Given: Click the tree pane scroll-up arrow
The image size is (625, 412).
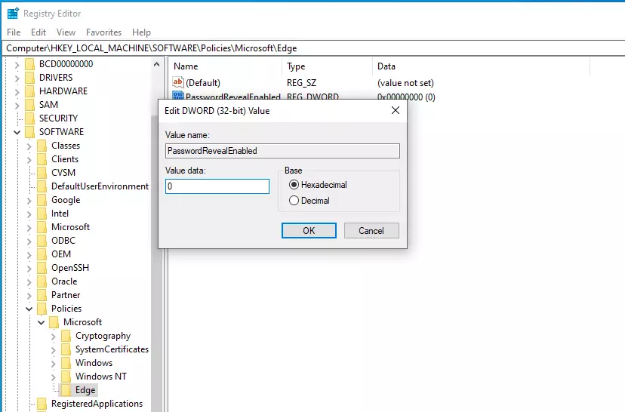Looking at the screenshot, I should pyautogui.click(x=156, y=64).
